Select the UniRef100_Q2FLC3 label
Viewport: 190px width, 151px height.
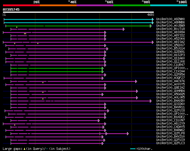170,143
